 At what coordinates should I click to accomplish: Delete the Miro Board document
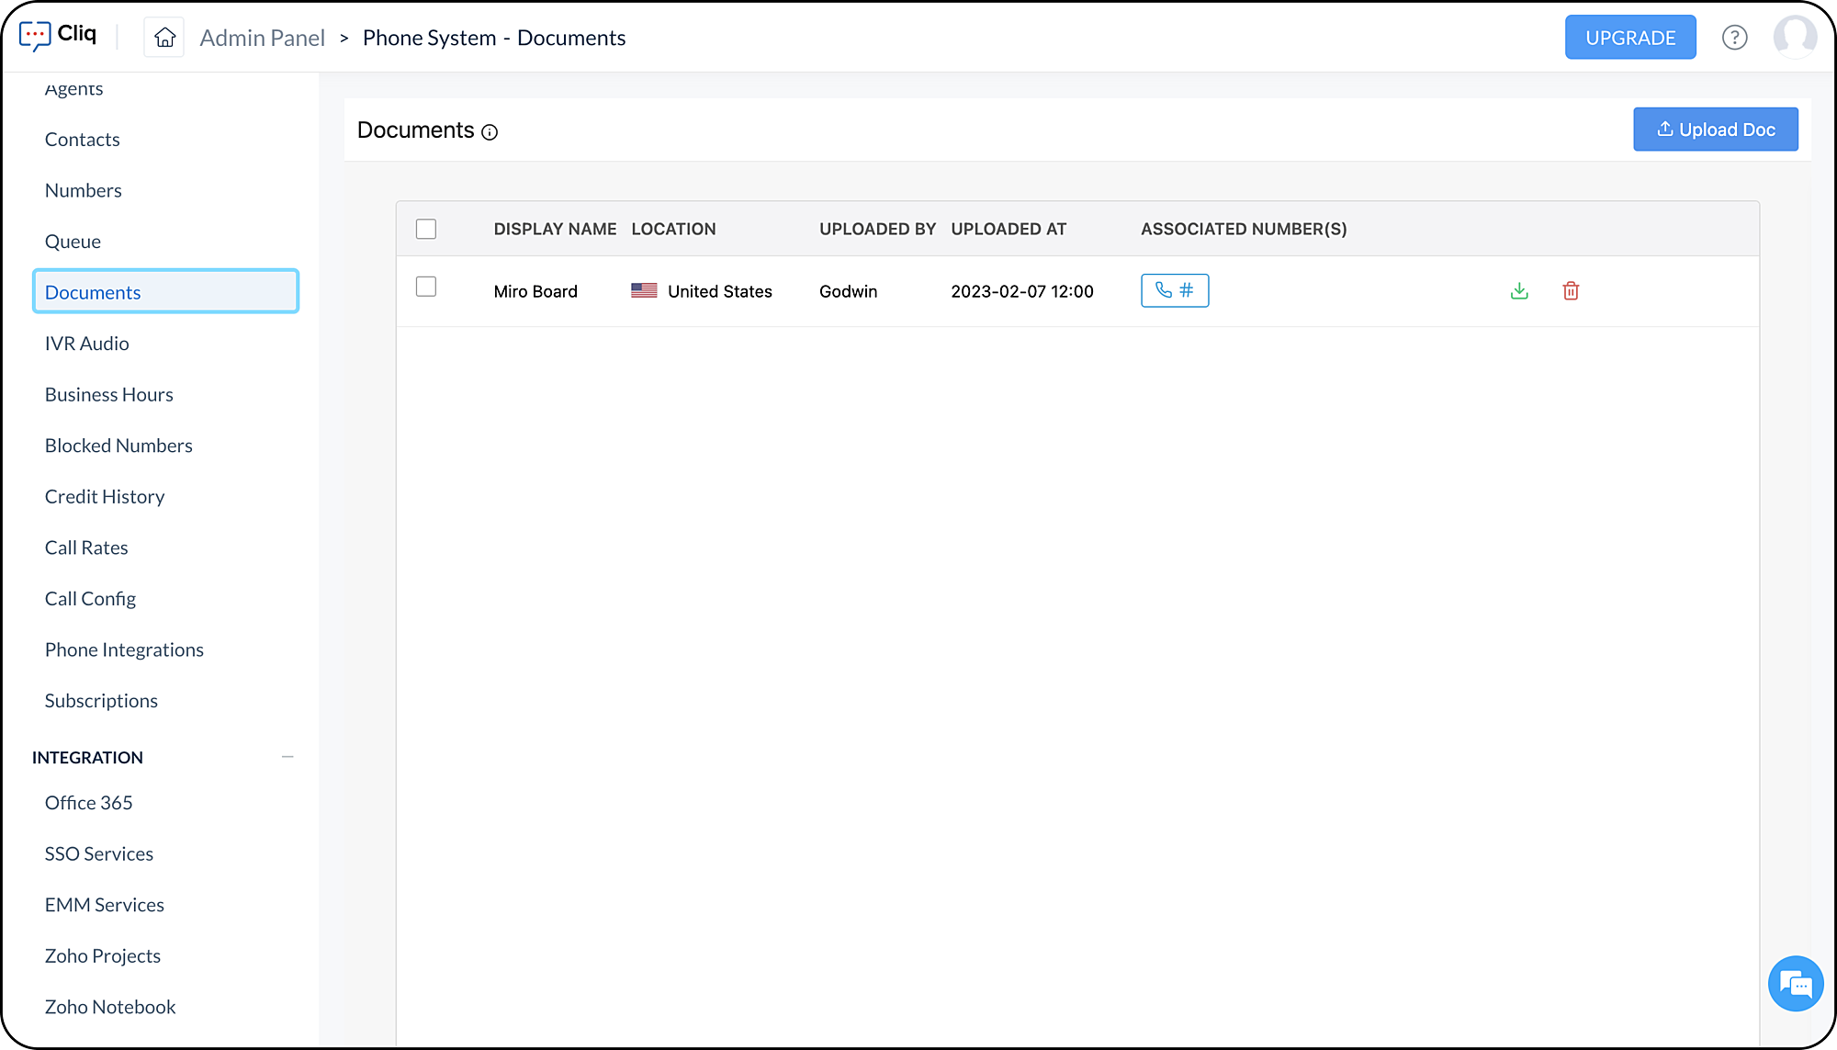[x=1571, y=291]
